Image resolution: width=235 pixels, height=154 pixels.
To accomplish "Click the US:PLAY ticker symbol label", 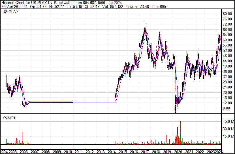I will (9, 12).
